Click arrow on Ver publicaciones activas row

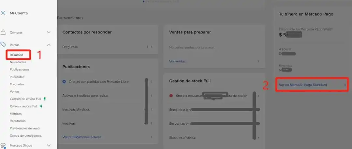point(152,137)
